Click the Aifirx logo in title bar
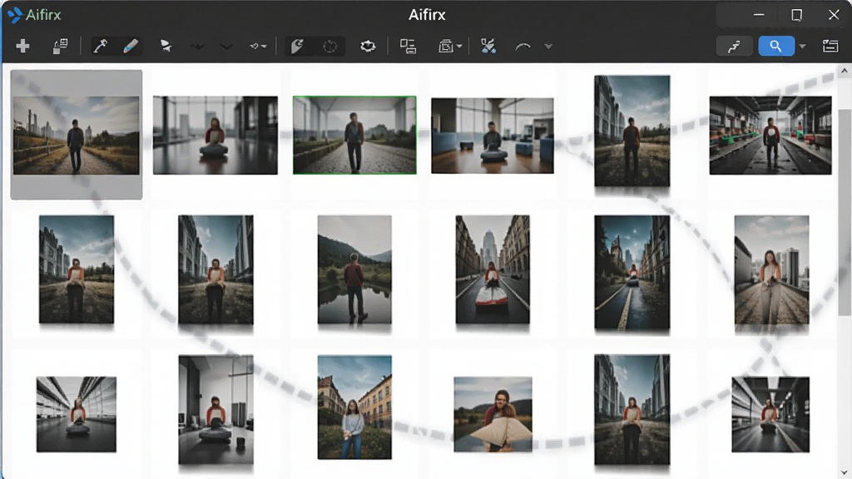This screenshot has width=852, height=479. (x=15, y=15)
